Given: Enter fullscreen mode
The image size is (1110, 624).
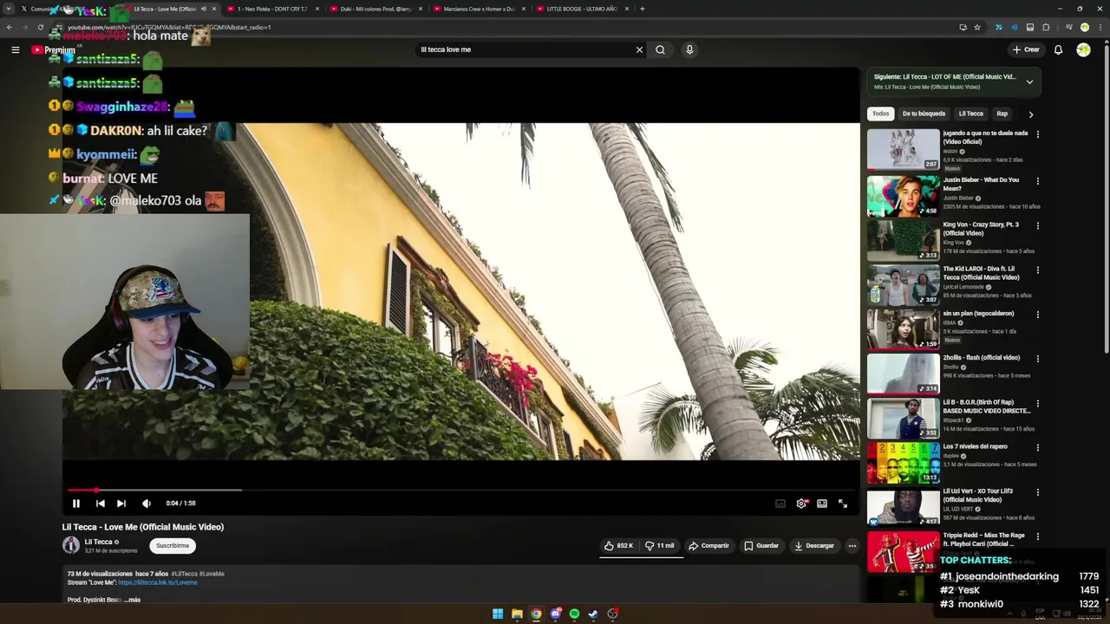Looking at the screenshot, I should point(843,503).
